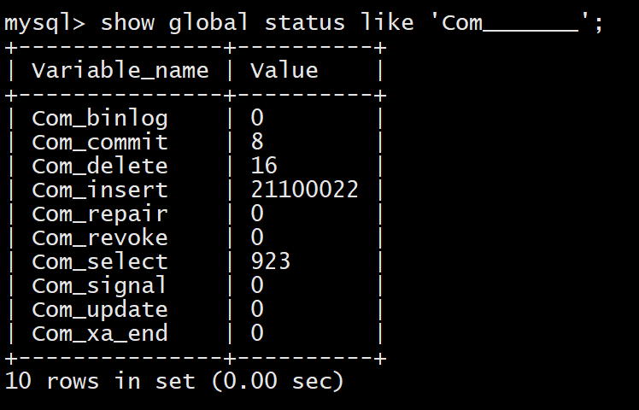Screen dimensions: 639x410
Task: Click the Com_delete value 16
Action: point(264,166)
